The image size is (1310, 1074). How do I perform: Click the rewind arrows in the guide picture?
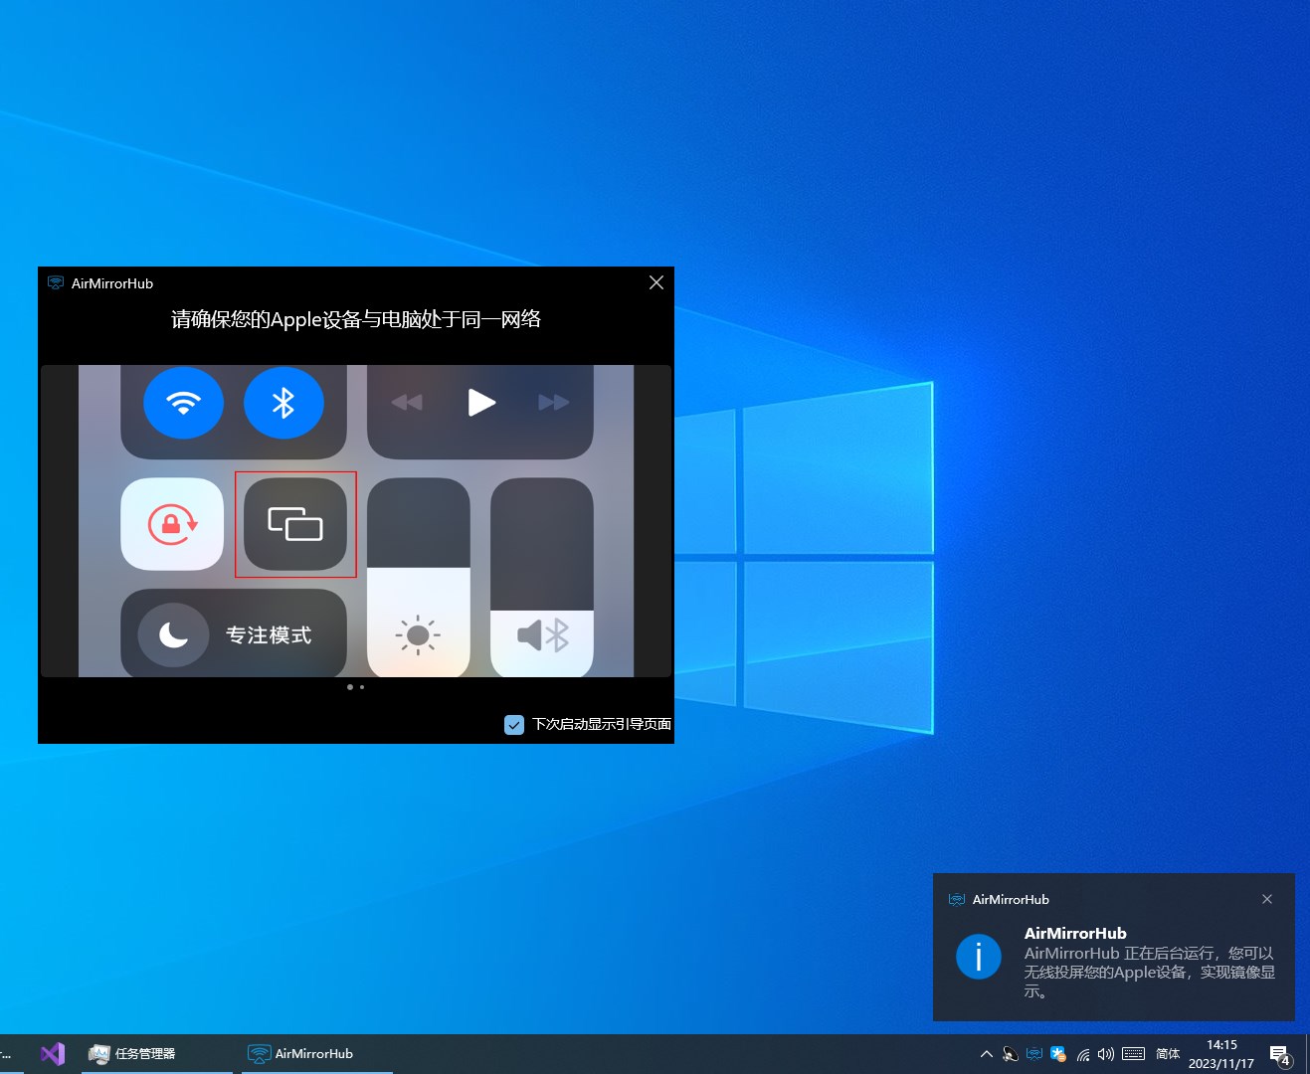point(407,403)
